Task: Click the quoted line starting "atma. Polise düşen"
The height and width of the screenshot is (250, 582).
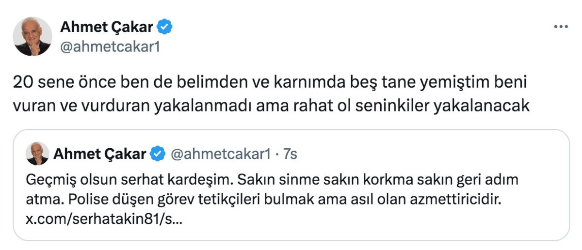Action: coord(269,199)
